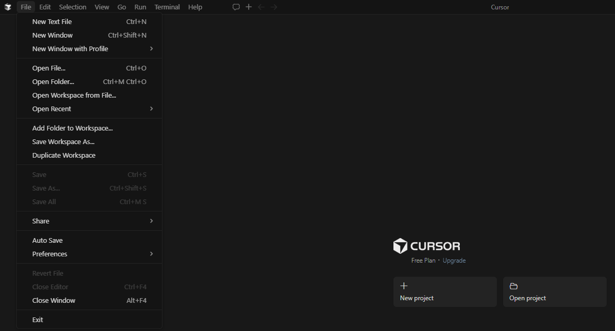
Task: Open the Selection menu
Action: pyautogui.click(x=73, y=7)
